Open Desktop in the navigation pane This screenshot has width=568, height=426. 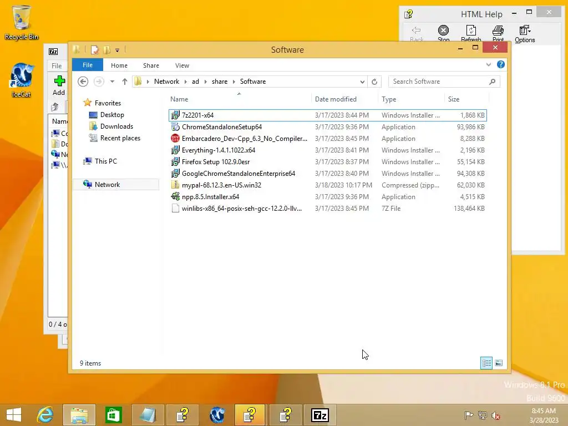[112, 114]
